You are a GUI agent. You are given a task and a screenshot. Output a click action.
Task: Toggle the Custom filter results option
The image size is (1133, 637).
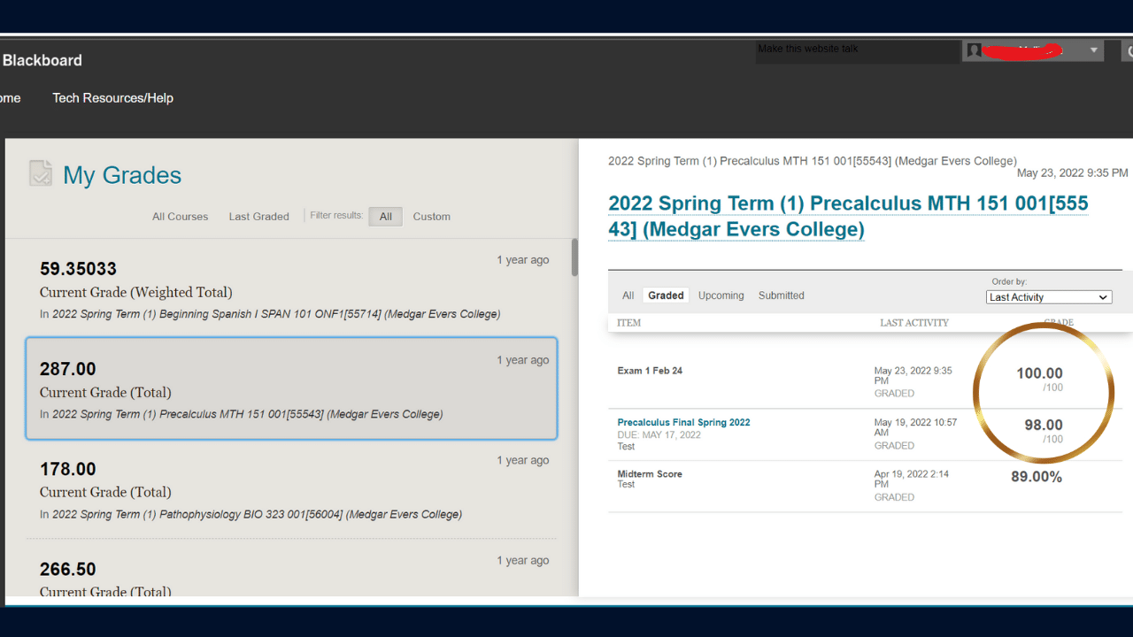[x=431, y=217]
